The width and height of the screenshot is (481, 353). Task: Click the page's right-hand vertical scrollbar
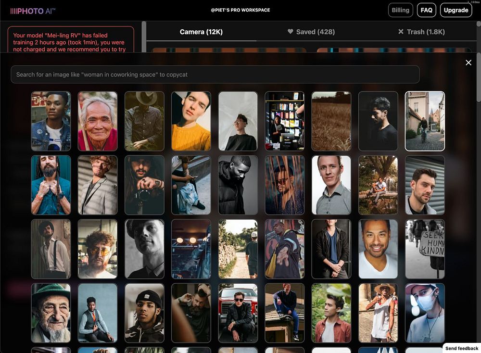point(479,76)
